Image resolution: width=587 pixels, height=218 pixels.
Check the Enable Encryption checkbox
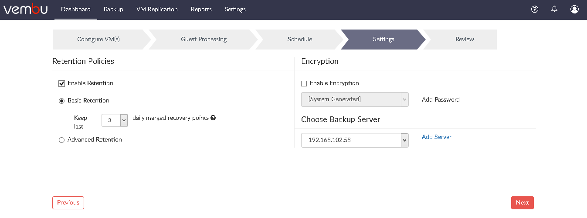304,83
